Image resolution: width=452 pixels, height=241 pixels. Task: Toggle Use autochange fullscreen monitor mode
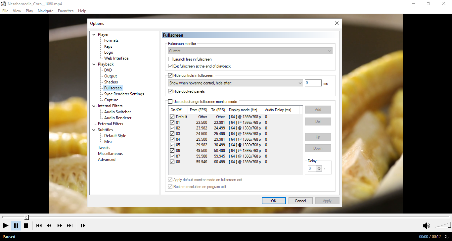170,102
